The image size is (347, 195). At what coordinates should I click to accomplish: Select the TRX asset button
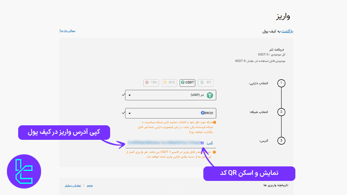(x=151, y=83)
